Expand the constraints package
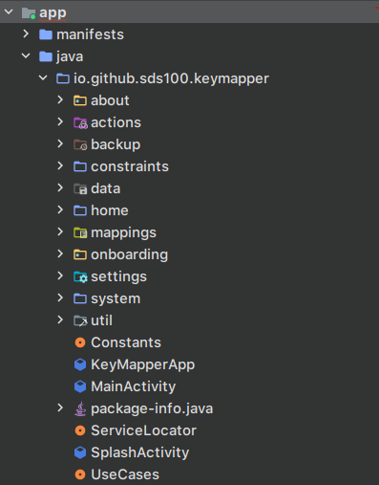The image size is (379, 485). 60,165
